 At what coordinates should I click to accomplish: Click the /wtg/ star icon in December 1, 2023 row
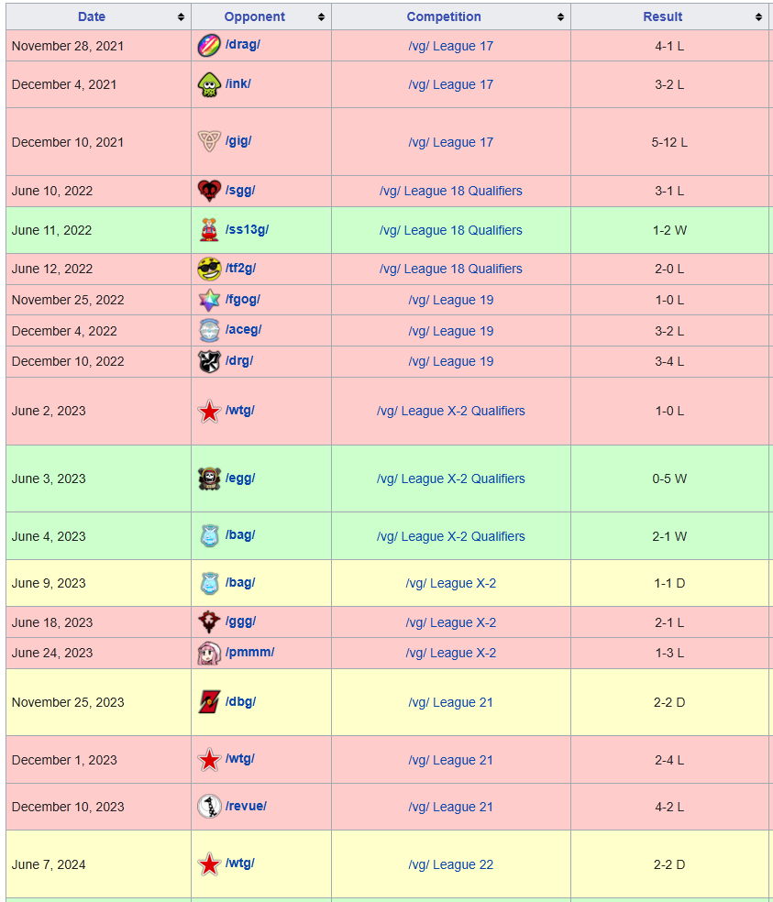click(x=209, y=760)
